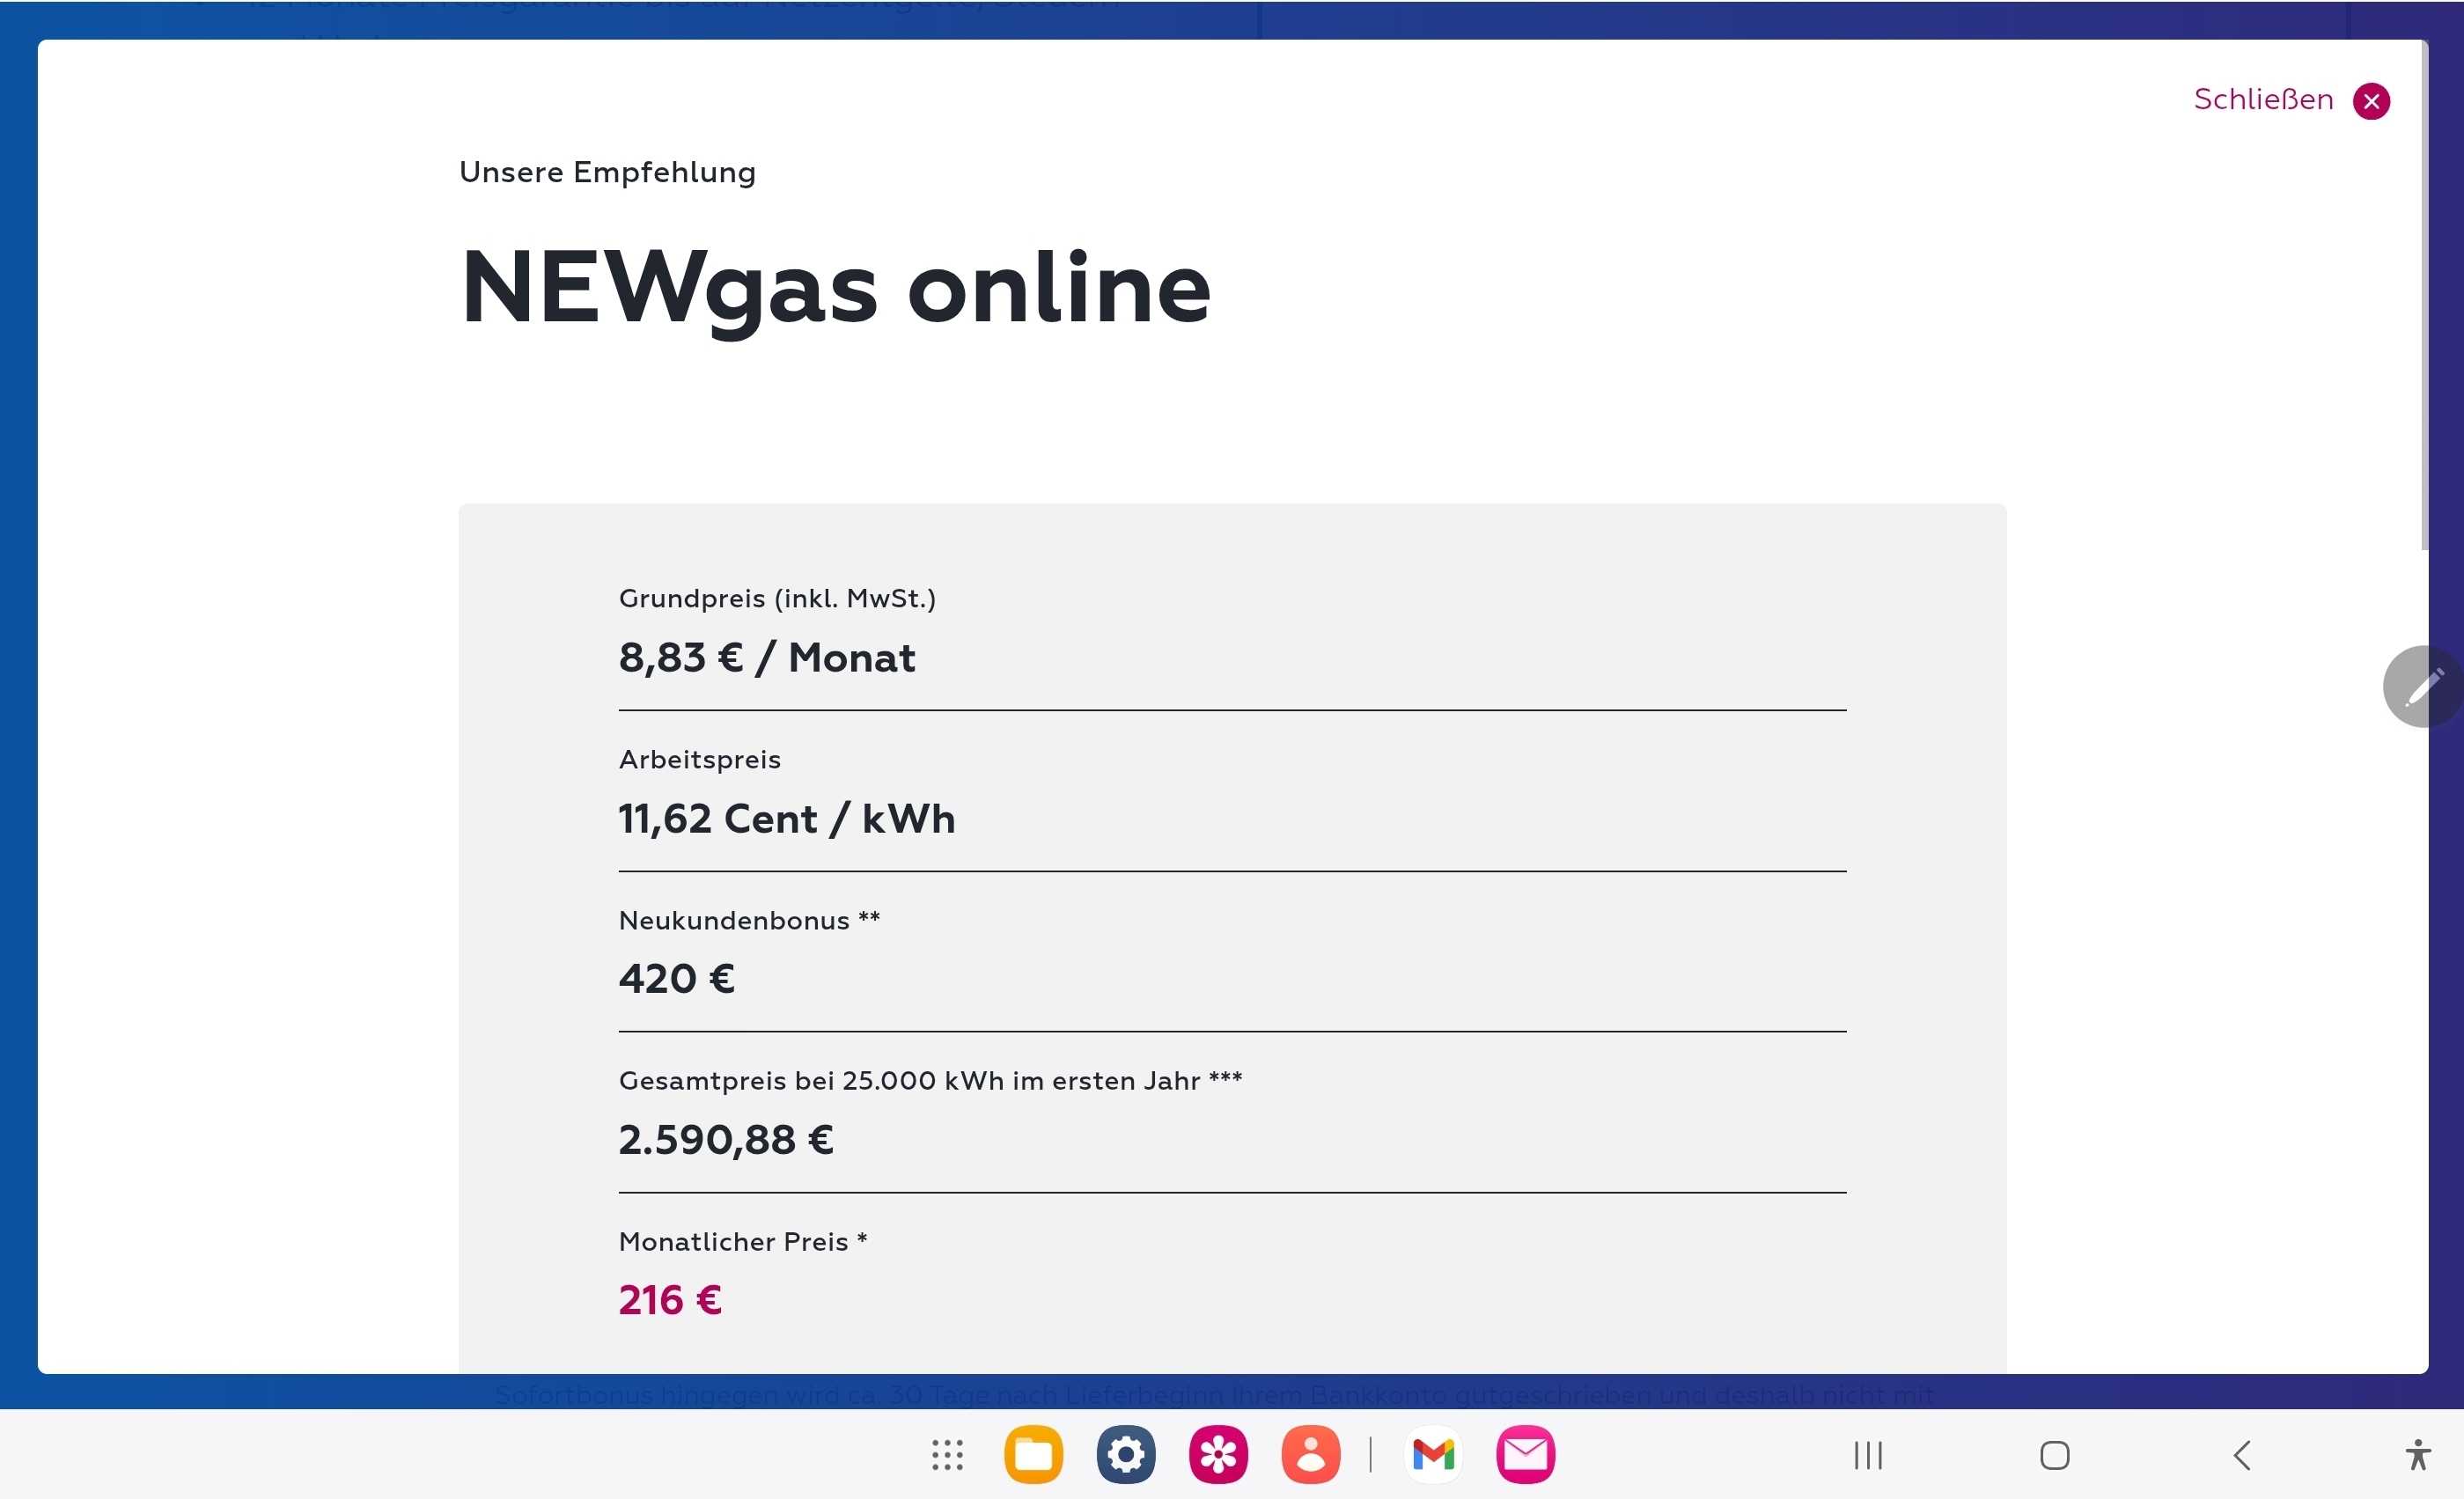Click the Schließen text link
Screen dimensions: 2464x1499
(2262, 100)
